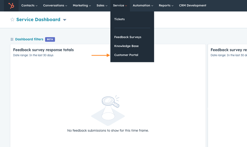Select Tickets from the Service menu

coord(120,19)
